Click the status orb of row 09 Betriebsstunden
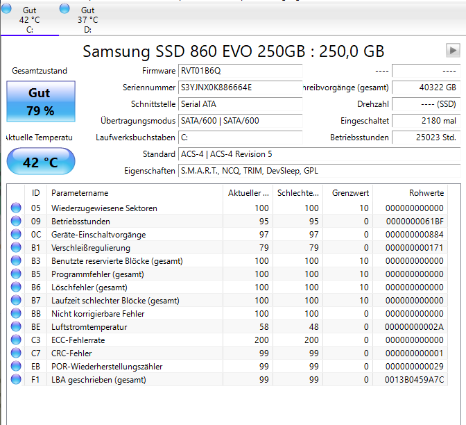The image size is (466, 425). [x=16, y=221]
